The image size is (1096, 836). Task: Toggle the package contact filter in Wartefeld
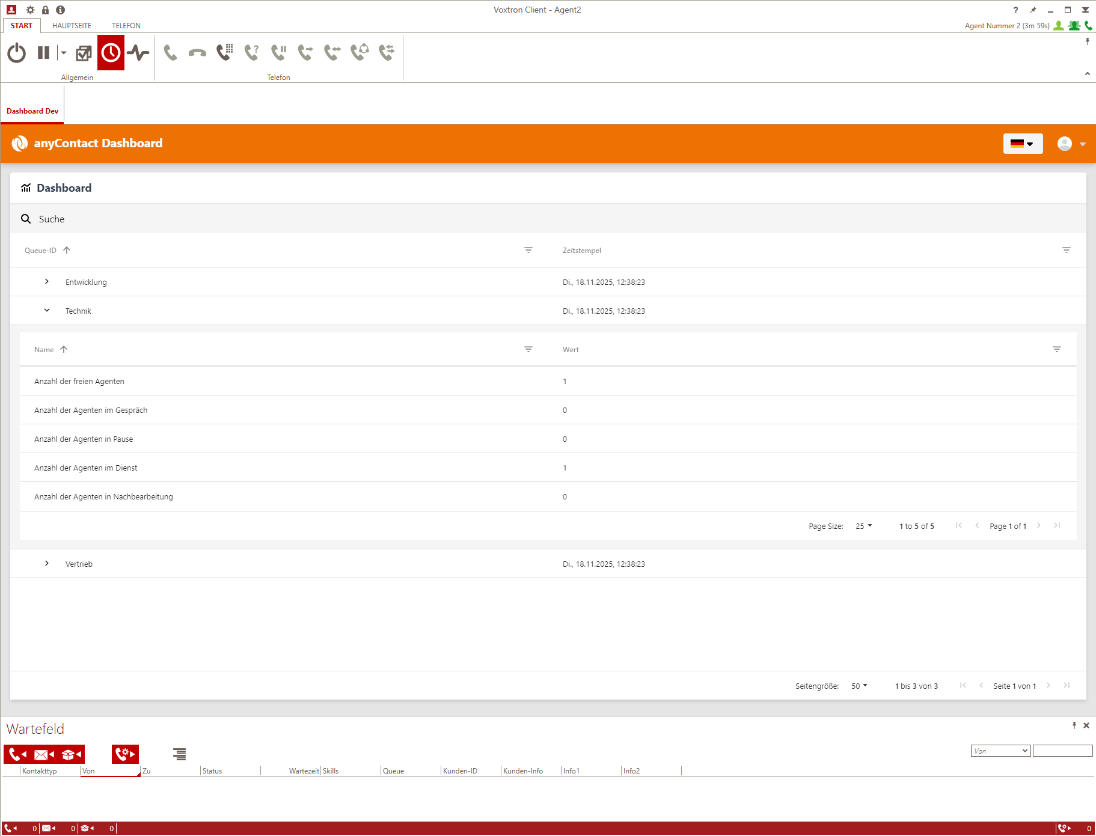(72, 754)
